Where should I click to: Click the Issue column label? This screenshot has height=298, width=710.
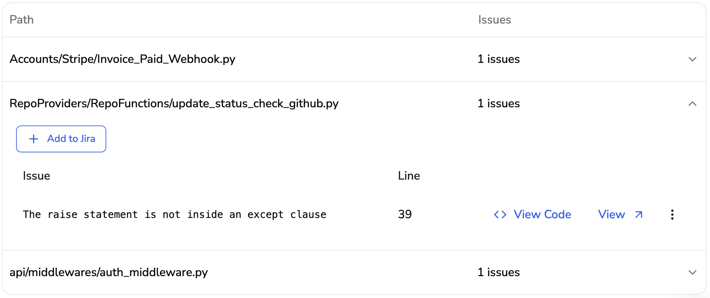tap(36, 176)
